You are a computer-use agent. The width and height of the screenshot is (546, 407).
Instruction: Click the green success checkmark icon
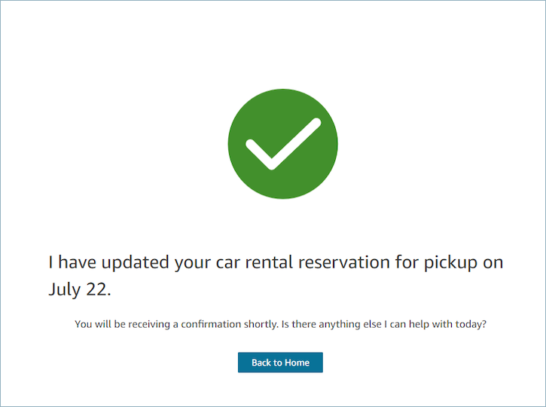pyautogui.click(x=282, y=144)
